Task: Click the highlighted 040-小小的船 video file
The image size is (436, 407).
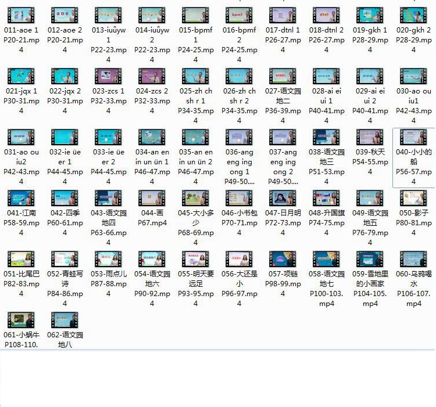Action: click(414, 137)
